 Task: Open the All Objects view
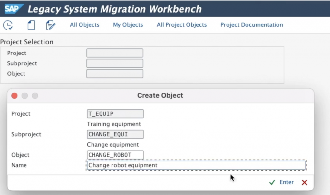coord(84,25)
